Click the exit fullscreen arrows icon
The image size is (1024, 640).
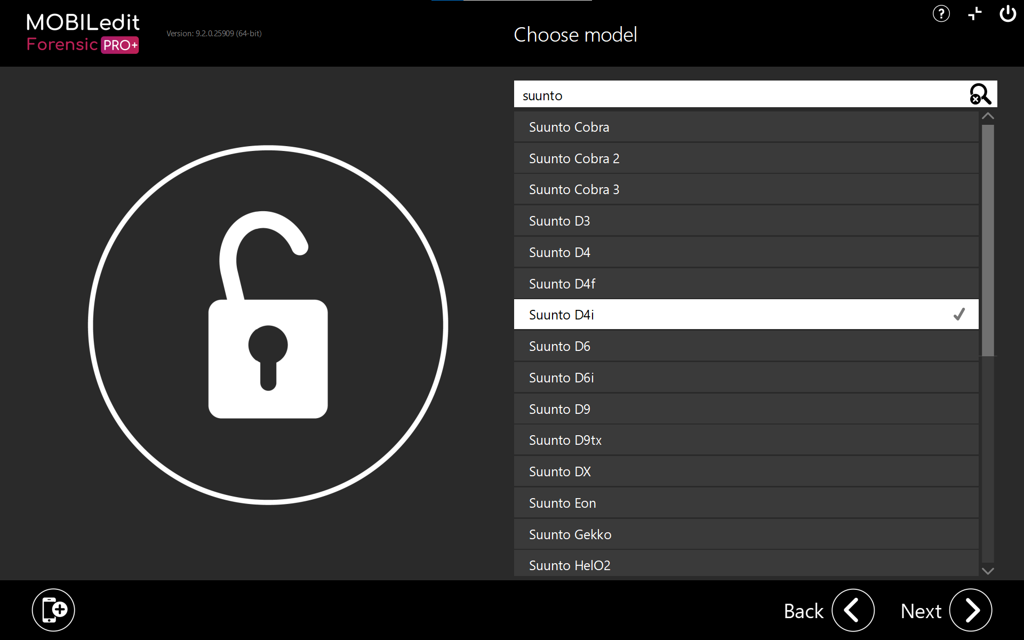pos(974,14)
